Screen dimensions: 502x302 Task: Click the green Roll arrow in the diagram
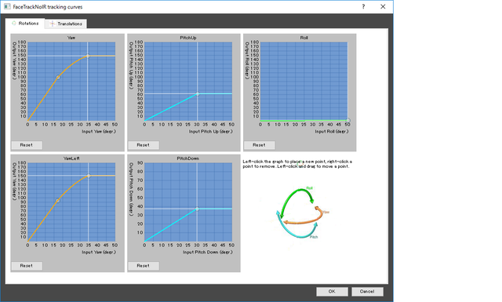(x=295, y=198)
